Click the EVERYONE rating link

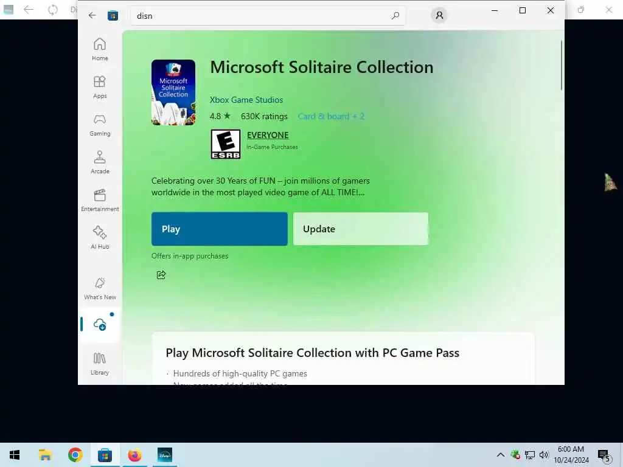point(268,135)
